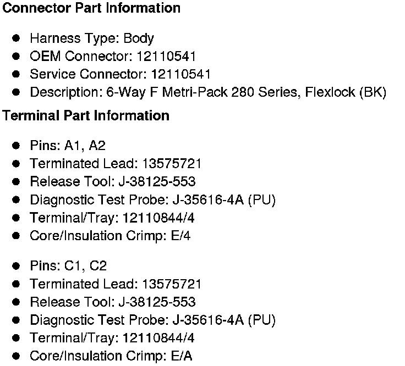
Task: Click the Terminal Part Information heading
Action: (x=86, y=115)
